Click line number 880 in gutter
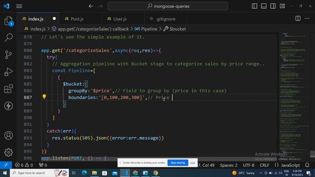 coord(28,50)
